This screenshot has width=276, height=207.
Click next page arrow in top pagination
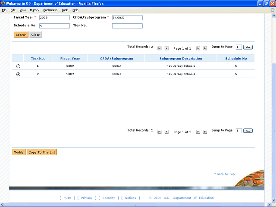[x=198, y=48]
